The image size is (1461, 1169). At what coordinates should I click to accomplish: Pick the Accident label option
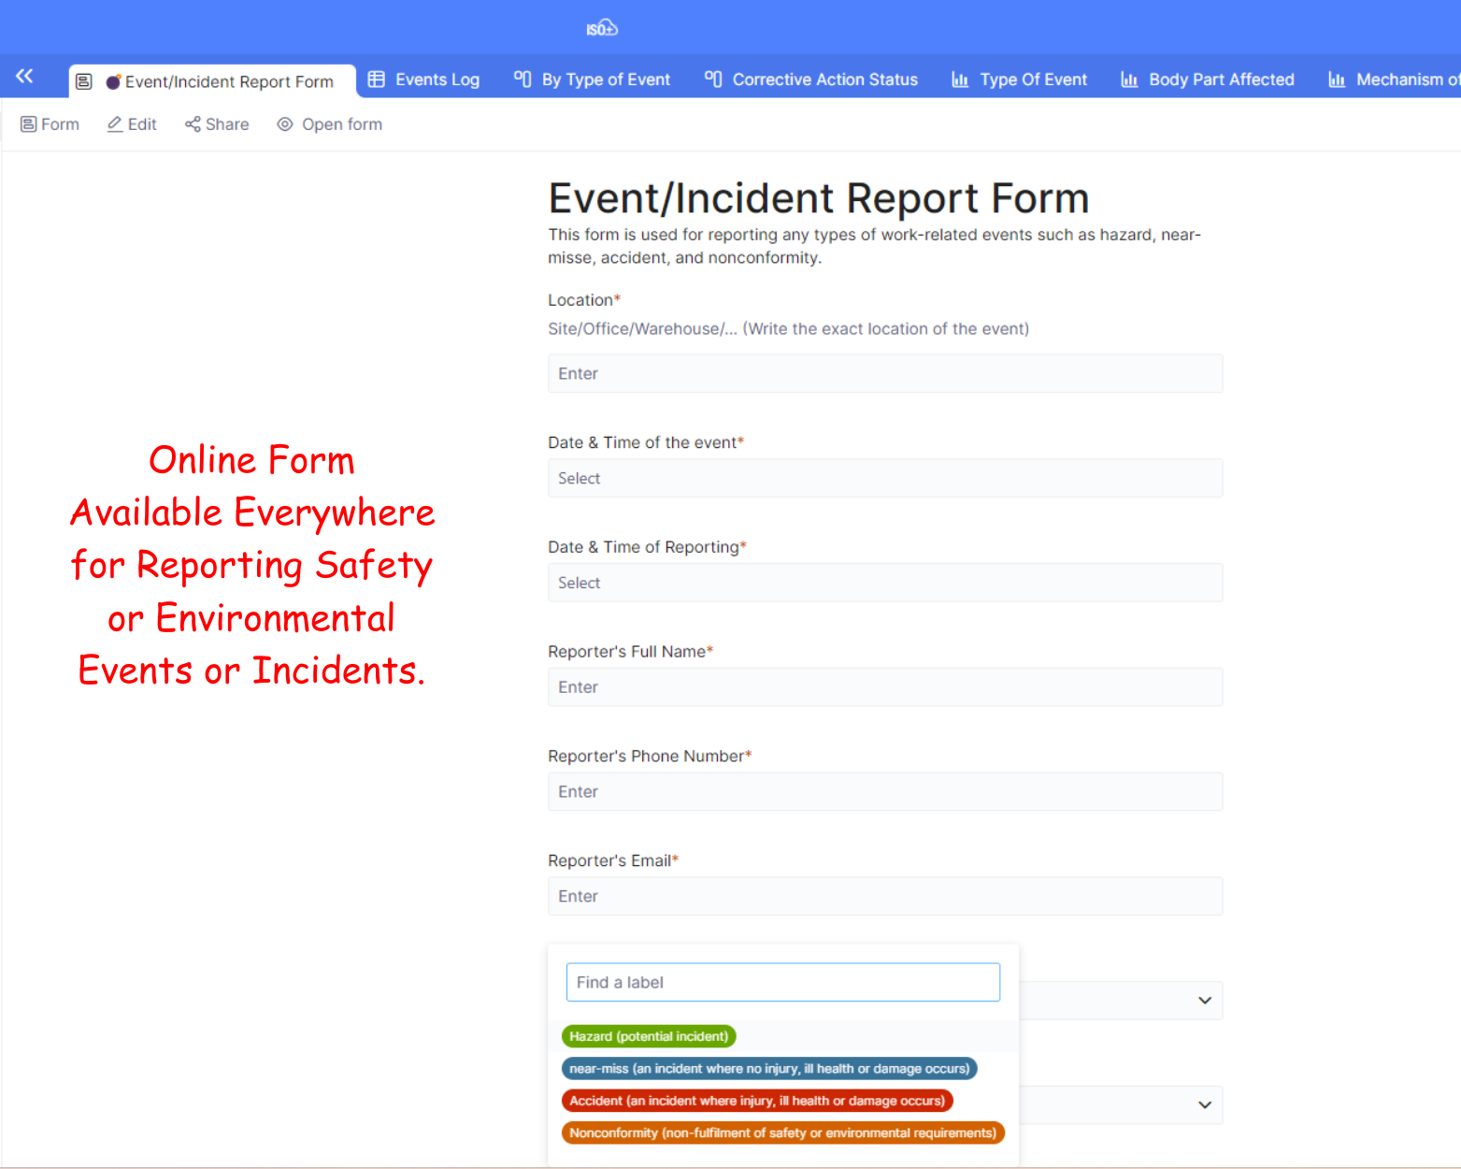756,1101
